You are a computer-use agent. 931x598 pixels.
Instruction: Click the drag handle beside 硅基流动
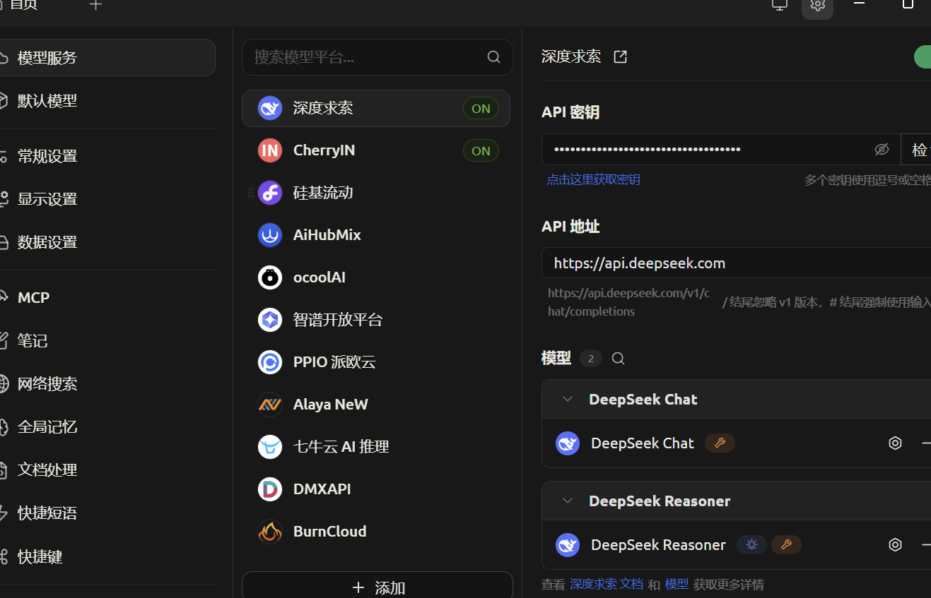(x=250, y=193)
